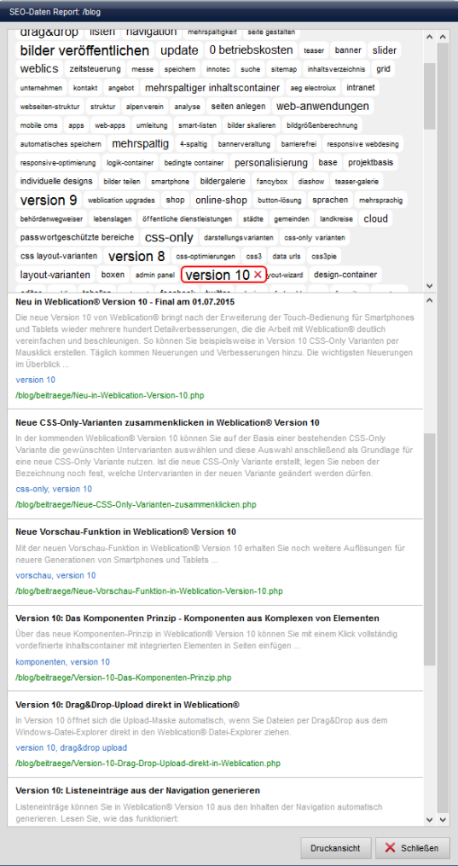
Task: Click URL Neue-Vorschau-Funktion-in-Weblication-Version-10.php
Action: pyautogui.click(x=149, y=591)
